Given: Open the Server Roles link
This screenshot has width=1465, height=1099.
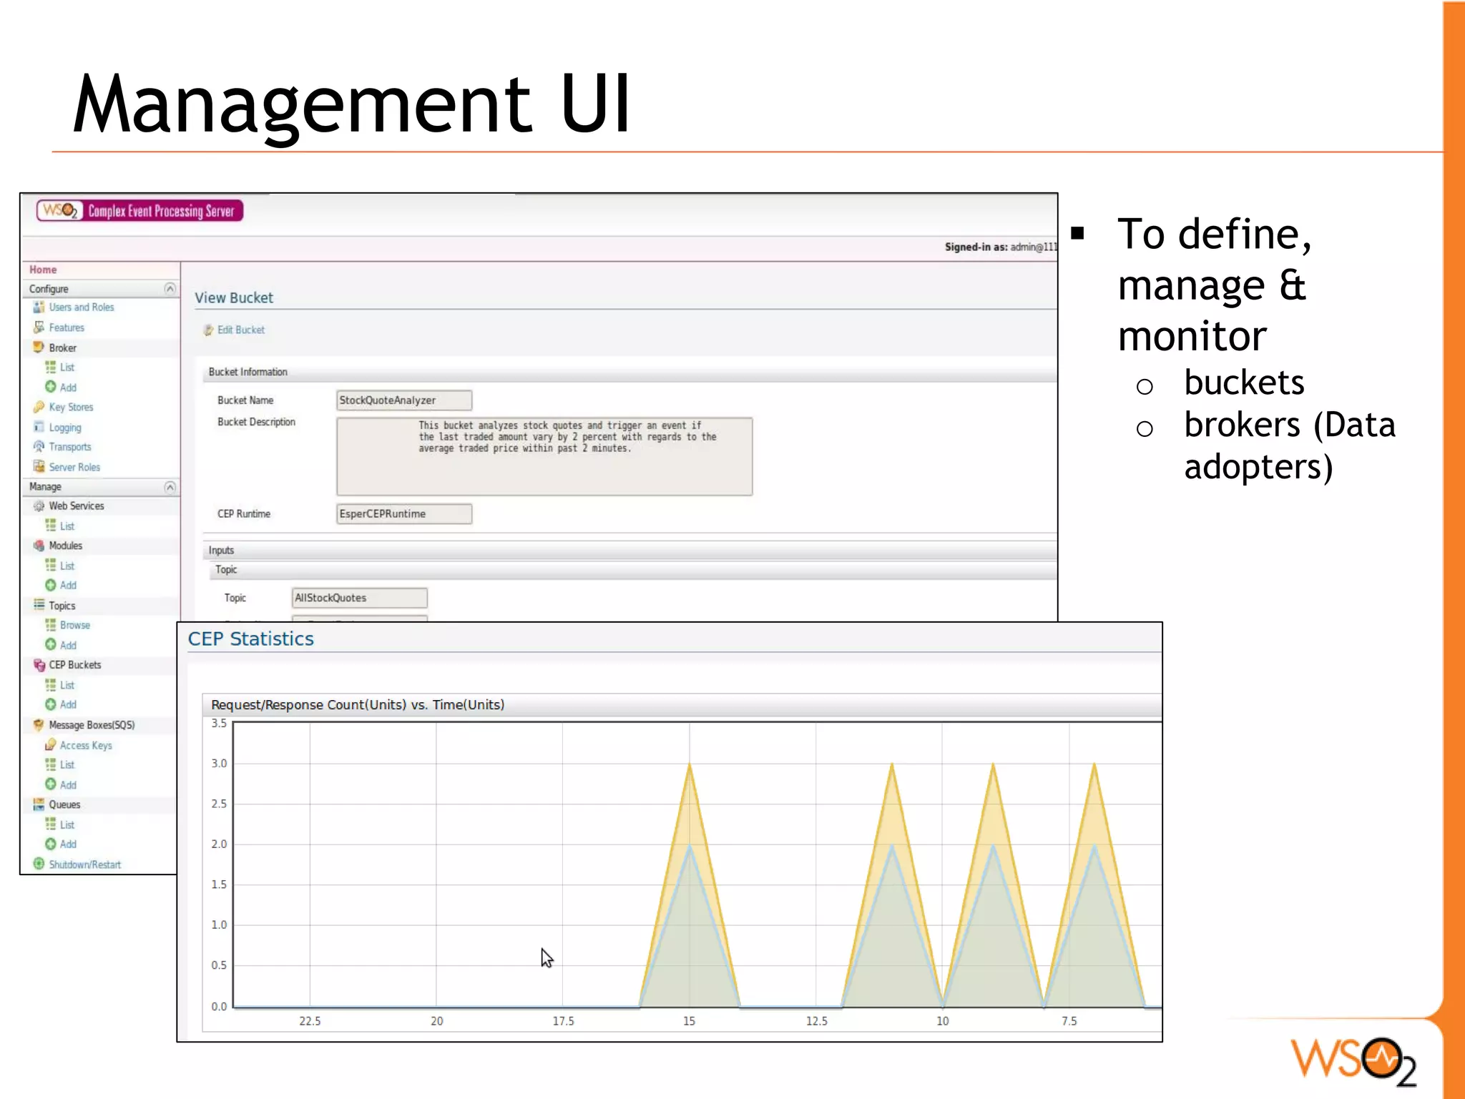Looking at the screenshot, I should [74, 467].
